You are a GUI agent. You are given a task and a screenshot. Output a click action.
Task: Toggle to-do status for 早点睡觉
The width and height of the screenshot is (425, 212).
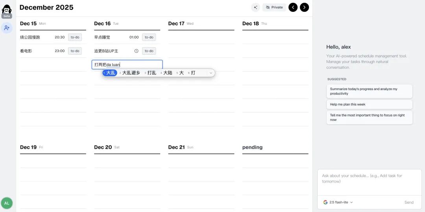pos(149,37)
